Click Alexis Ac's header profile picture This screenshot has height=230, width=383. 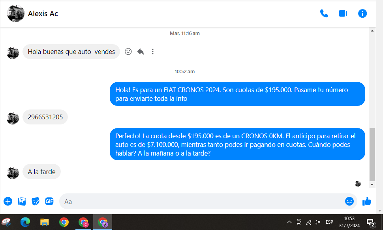pyautogui.click(x=16, y=14)
